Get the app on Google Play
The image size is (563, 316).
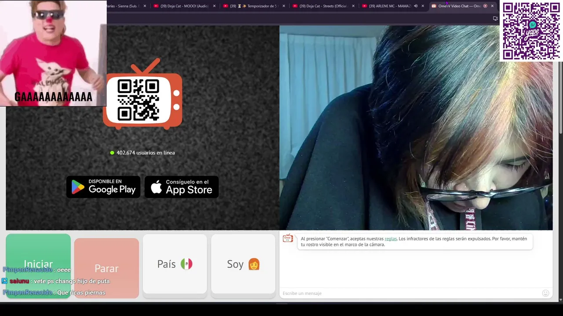[x=103, y=187]
